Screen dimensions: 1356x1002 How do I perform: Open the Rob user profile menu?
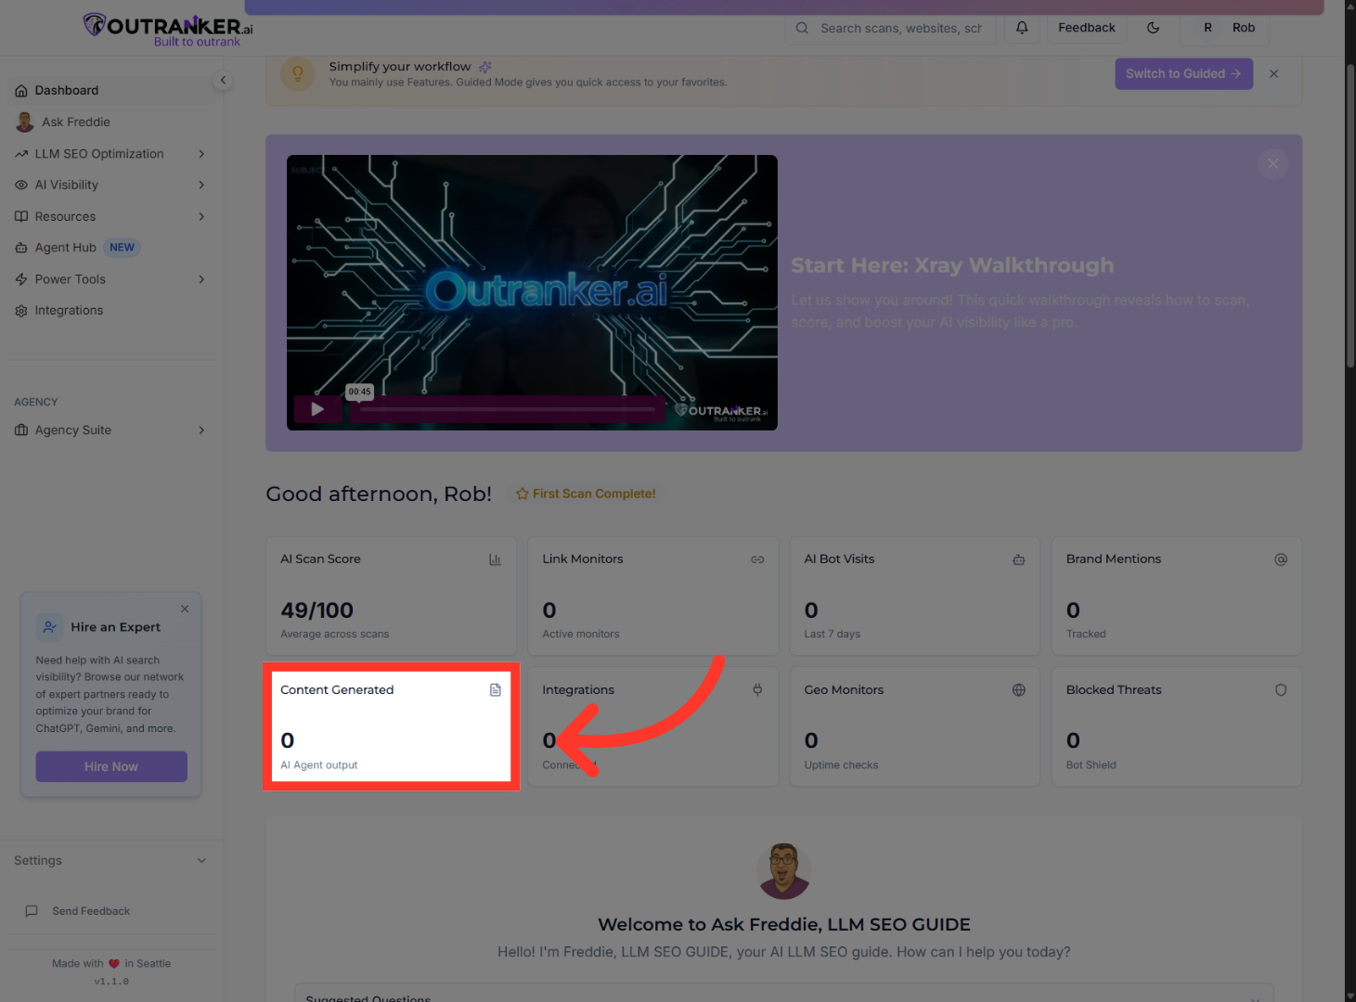coord(1225,28)
